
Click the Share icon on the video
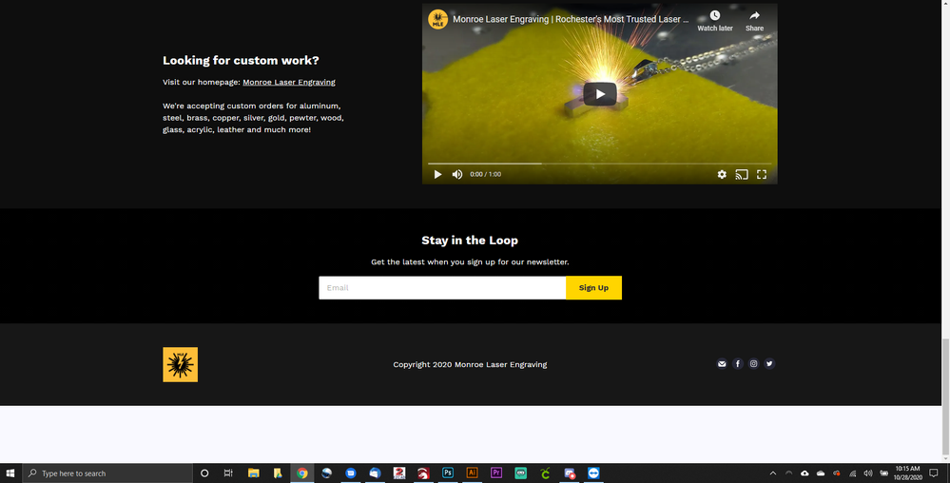[754, 20]
